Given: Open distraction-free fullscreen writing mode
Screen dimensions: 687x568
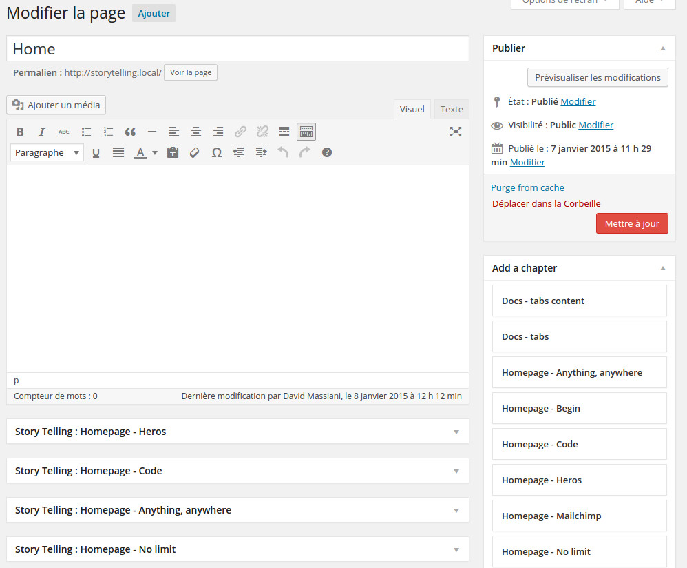Looking at the screenshot, I should pos(456,132).
